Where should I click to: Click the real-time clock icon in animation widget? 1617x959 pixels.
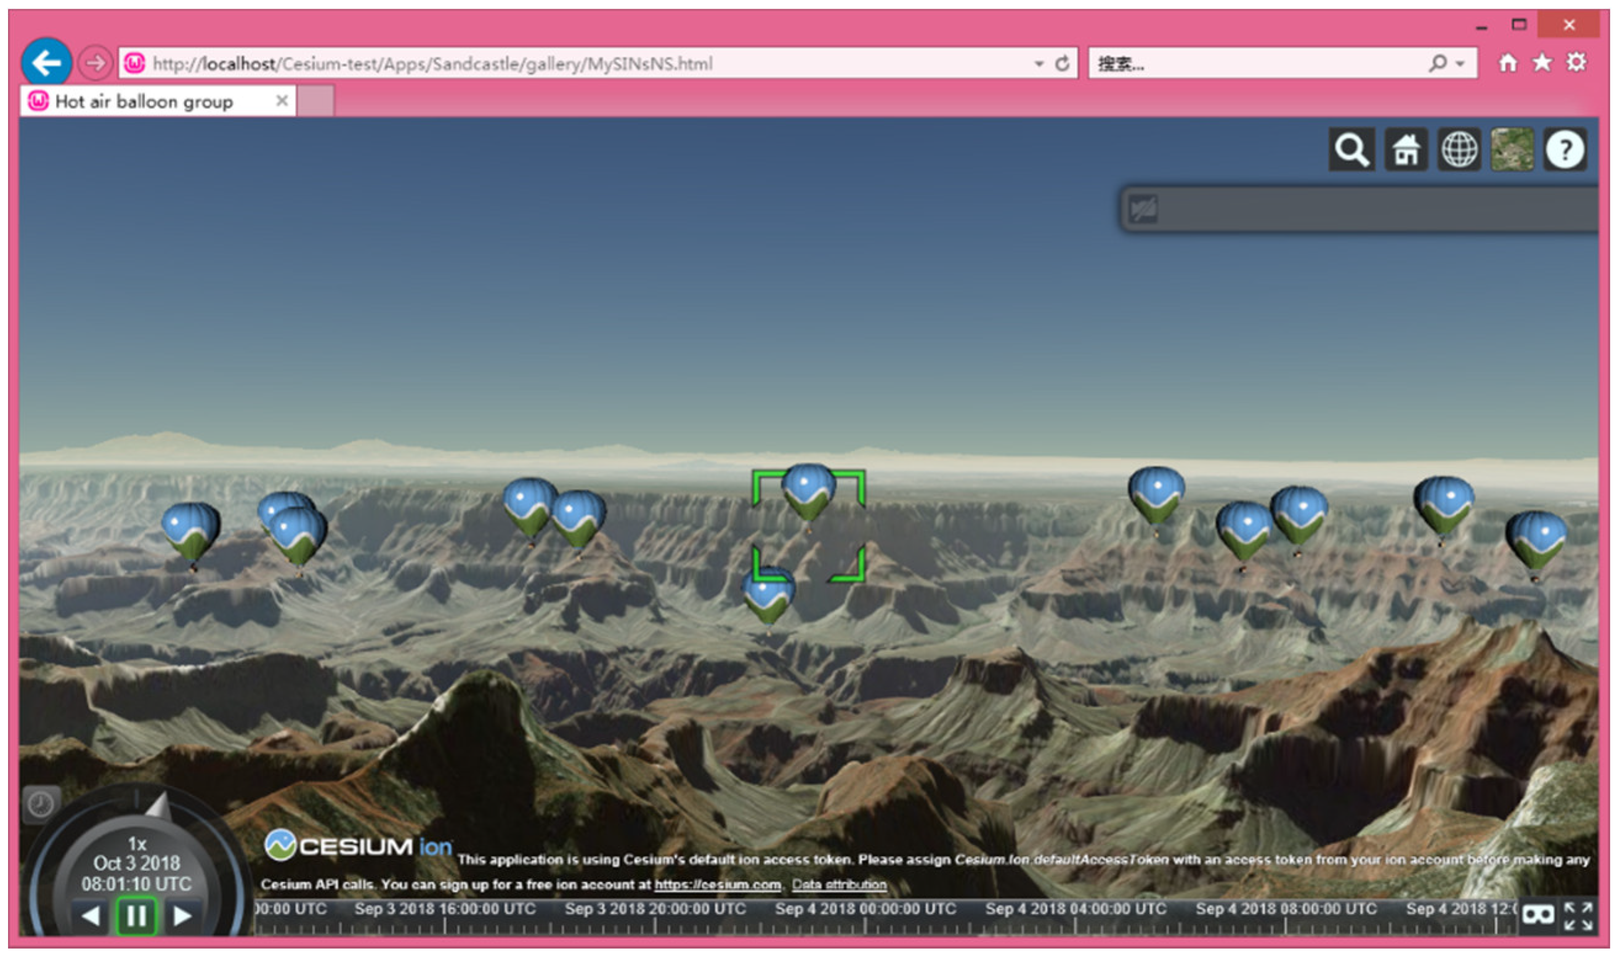(41, 805)
